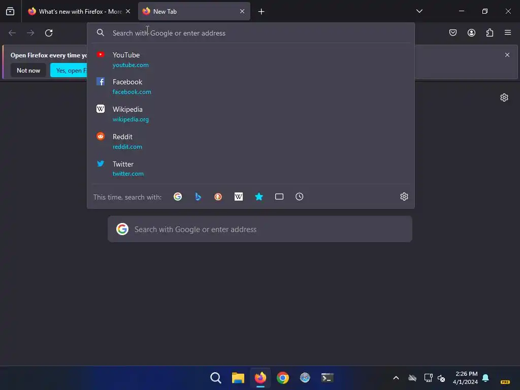Click the Not now button
This screenshot has height=390, width=520.
[28, 70]
